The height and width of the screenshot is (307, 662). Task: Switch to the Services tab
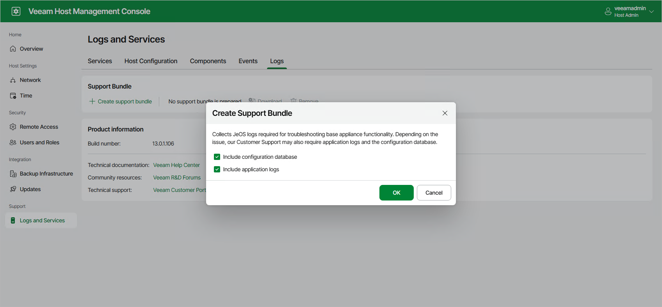[x=100, y=61]
